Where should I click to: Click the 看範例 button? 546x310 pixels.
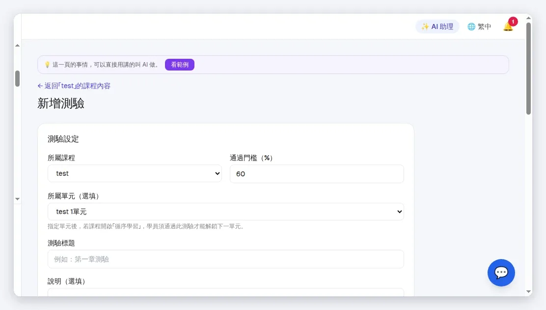180,65
